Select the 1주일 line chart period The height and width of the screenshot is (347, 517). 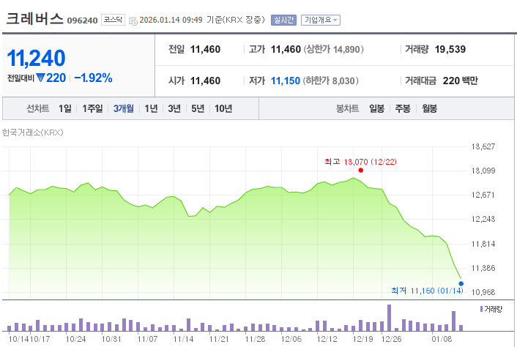[x=92, y=108]
